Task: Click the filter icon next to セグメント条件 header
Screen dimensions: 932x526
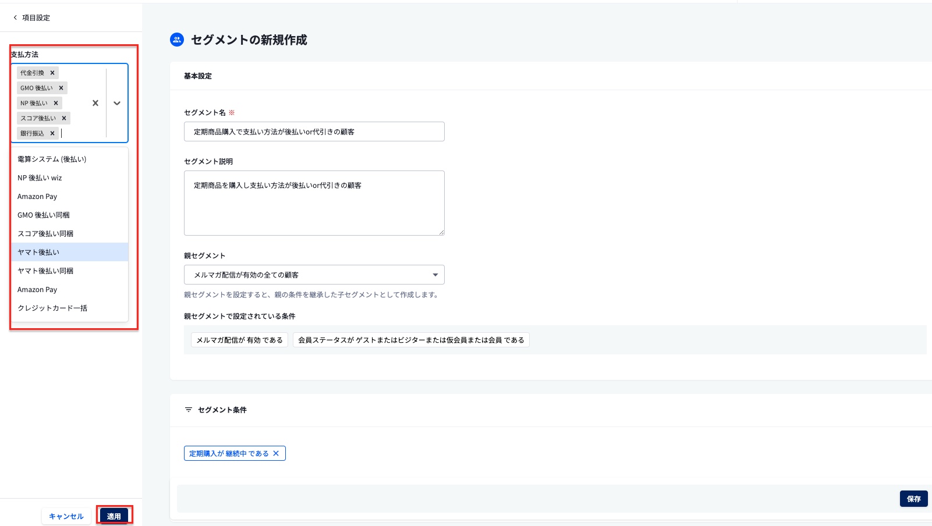Action: coord(187,410)
